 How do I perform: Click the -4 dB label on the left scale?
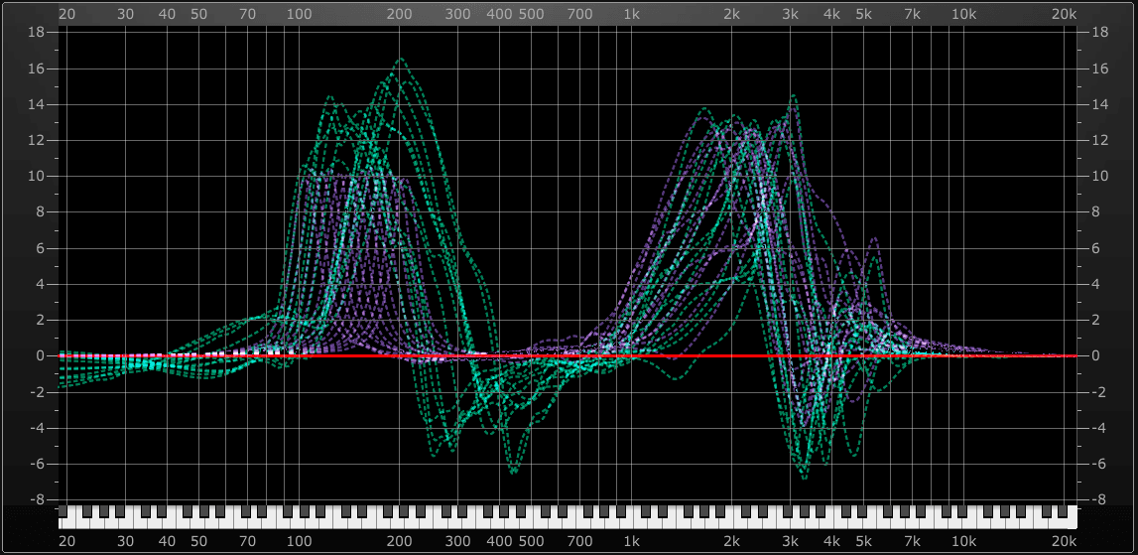click(x=39, y=428)
